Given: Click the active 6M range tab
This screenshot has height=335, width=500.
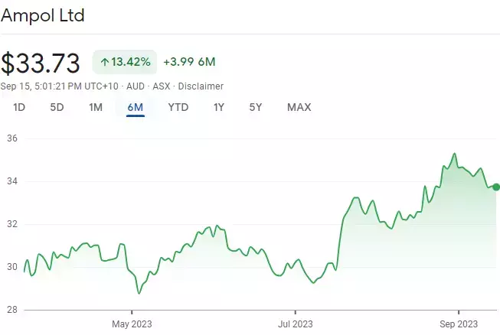Looking at the screenshot, I should point(136,107).
